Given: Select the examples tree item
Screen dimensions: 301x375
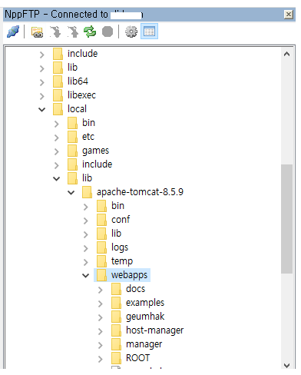Looking at the screenshot, I should click(x=145, y=303).
